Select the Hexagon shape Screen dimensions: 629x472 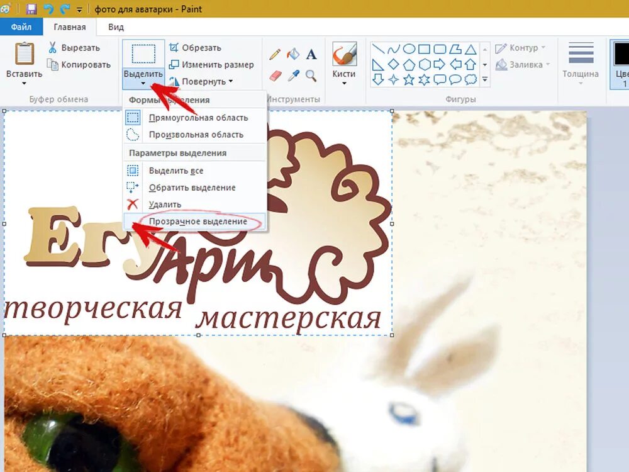pos(424,64)
